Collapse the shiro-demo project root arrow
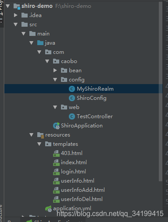 (8, 6)
